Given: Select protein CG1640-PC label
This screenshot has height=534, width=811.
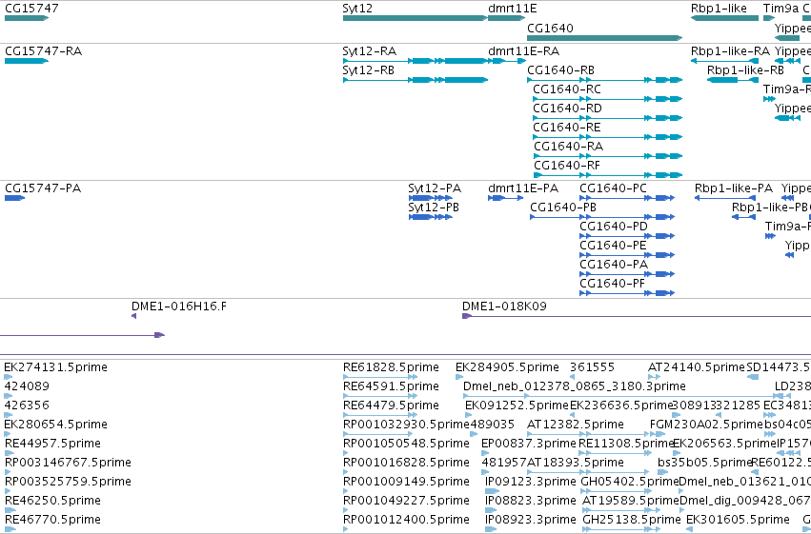Looking at the screenshot, I should (x=613, y=188).
